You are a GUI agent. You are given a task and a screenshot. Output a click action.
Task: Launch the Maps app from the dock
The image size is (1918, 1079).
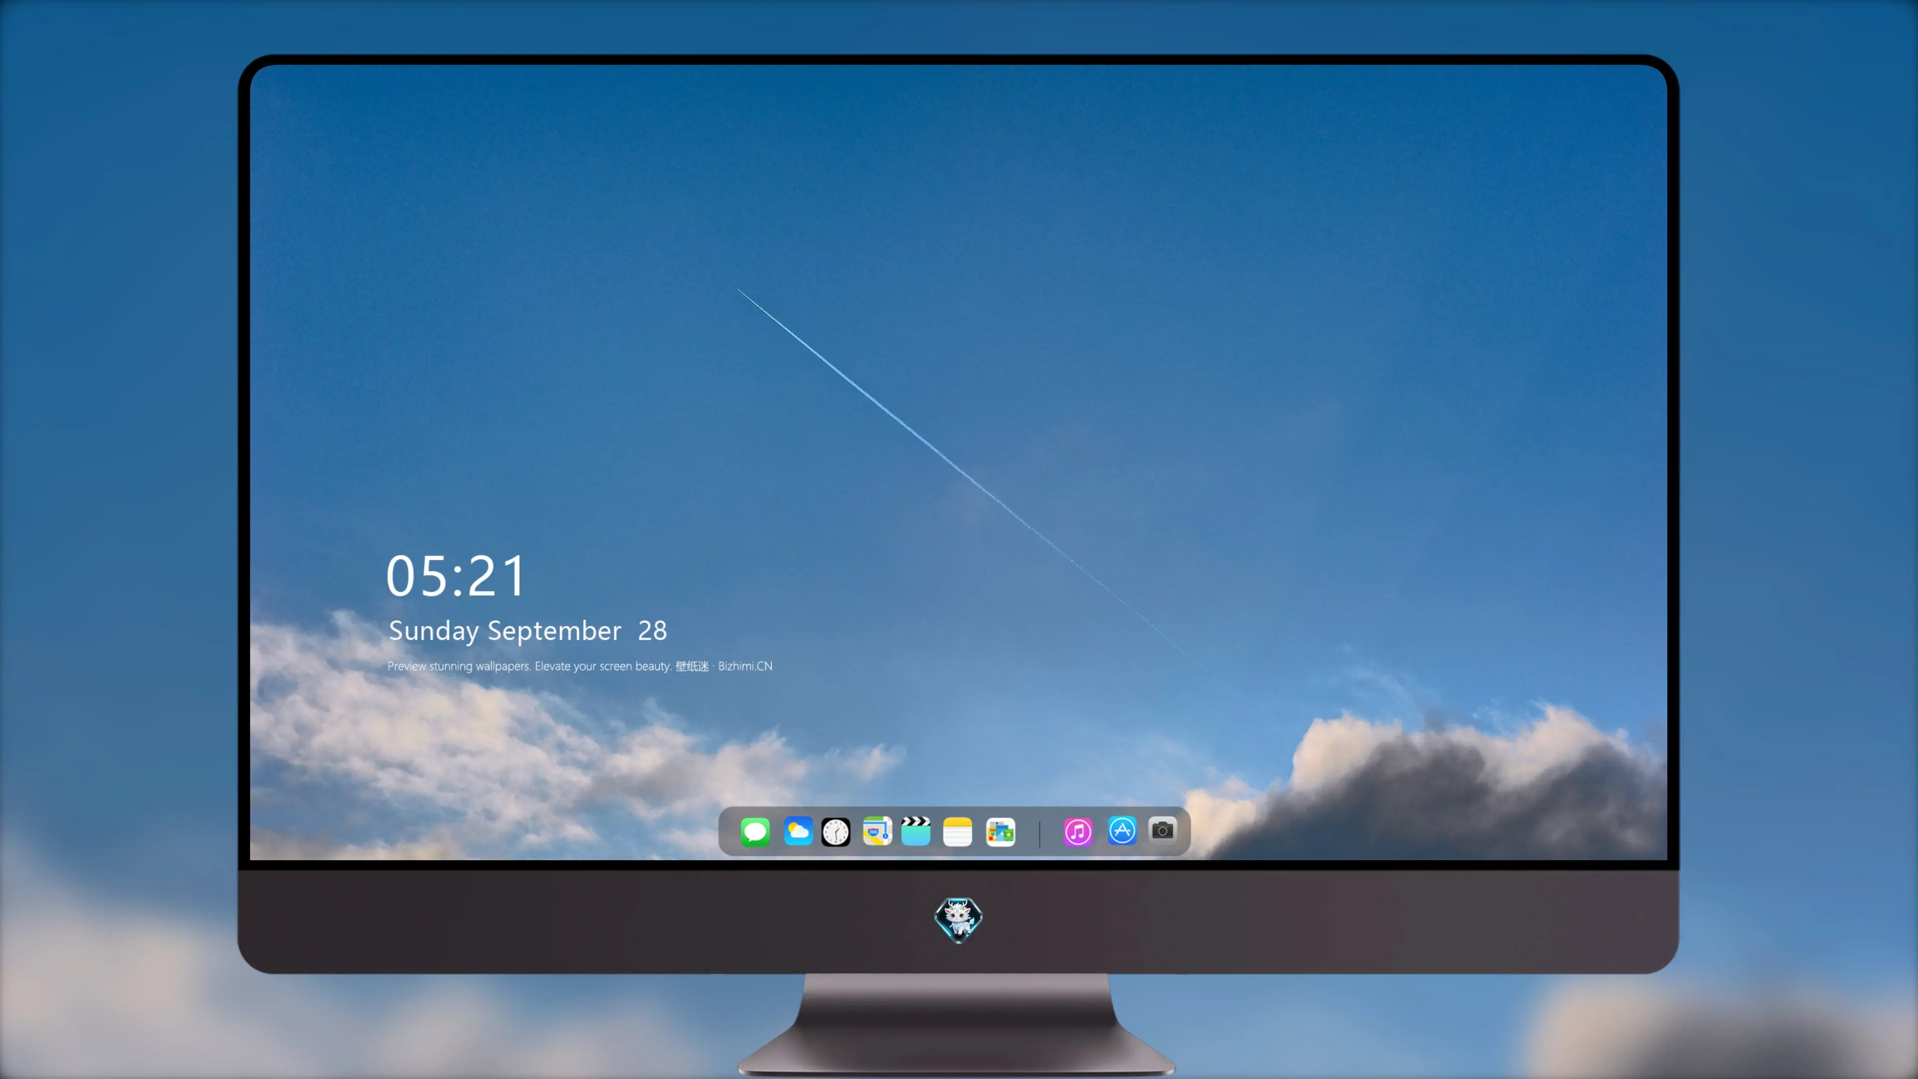[x=877, y=832]
